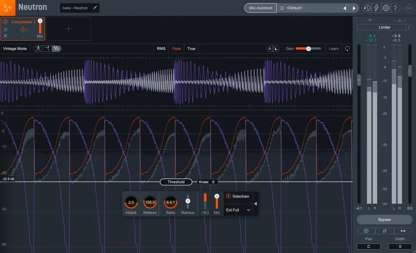Add a new module with the plus slot
The height and width of the screenshot is (253, 416).
[x=68, y=29]
